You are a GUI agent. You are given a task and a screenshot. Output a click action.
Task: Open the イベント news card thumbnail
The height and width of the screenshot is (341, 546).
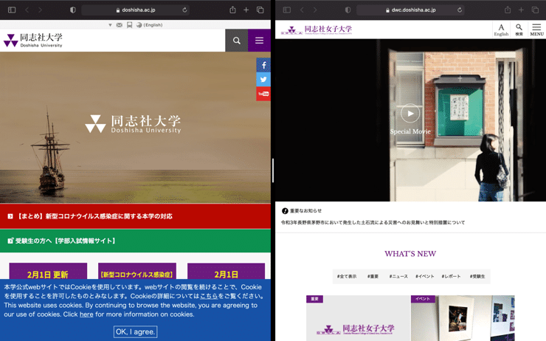coord(463,318)
